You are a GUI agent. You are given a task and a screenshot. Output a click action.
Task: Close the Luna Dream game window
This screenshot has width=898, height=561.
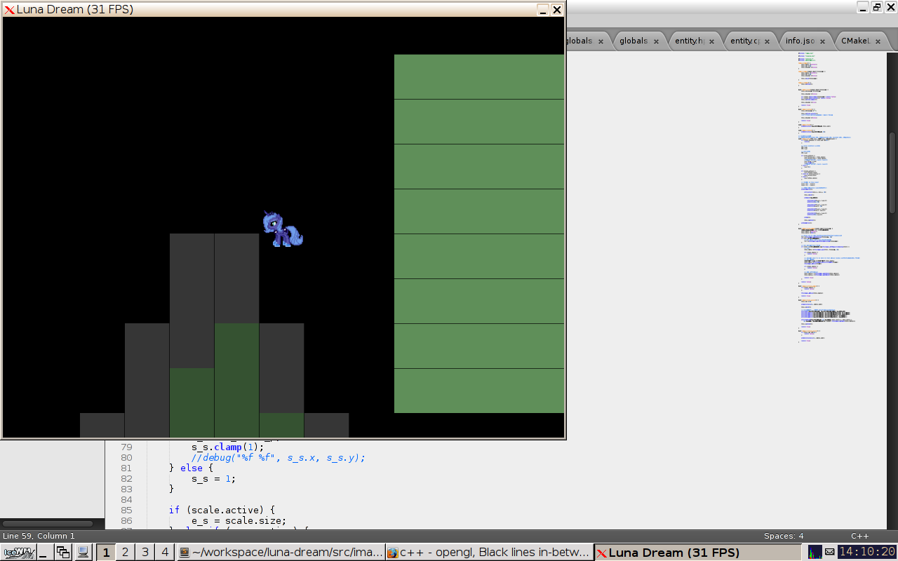557,9
